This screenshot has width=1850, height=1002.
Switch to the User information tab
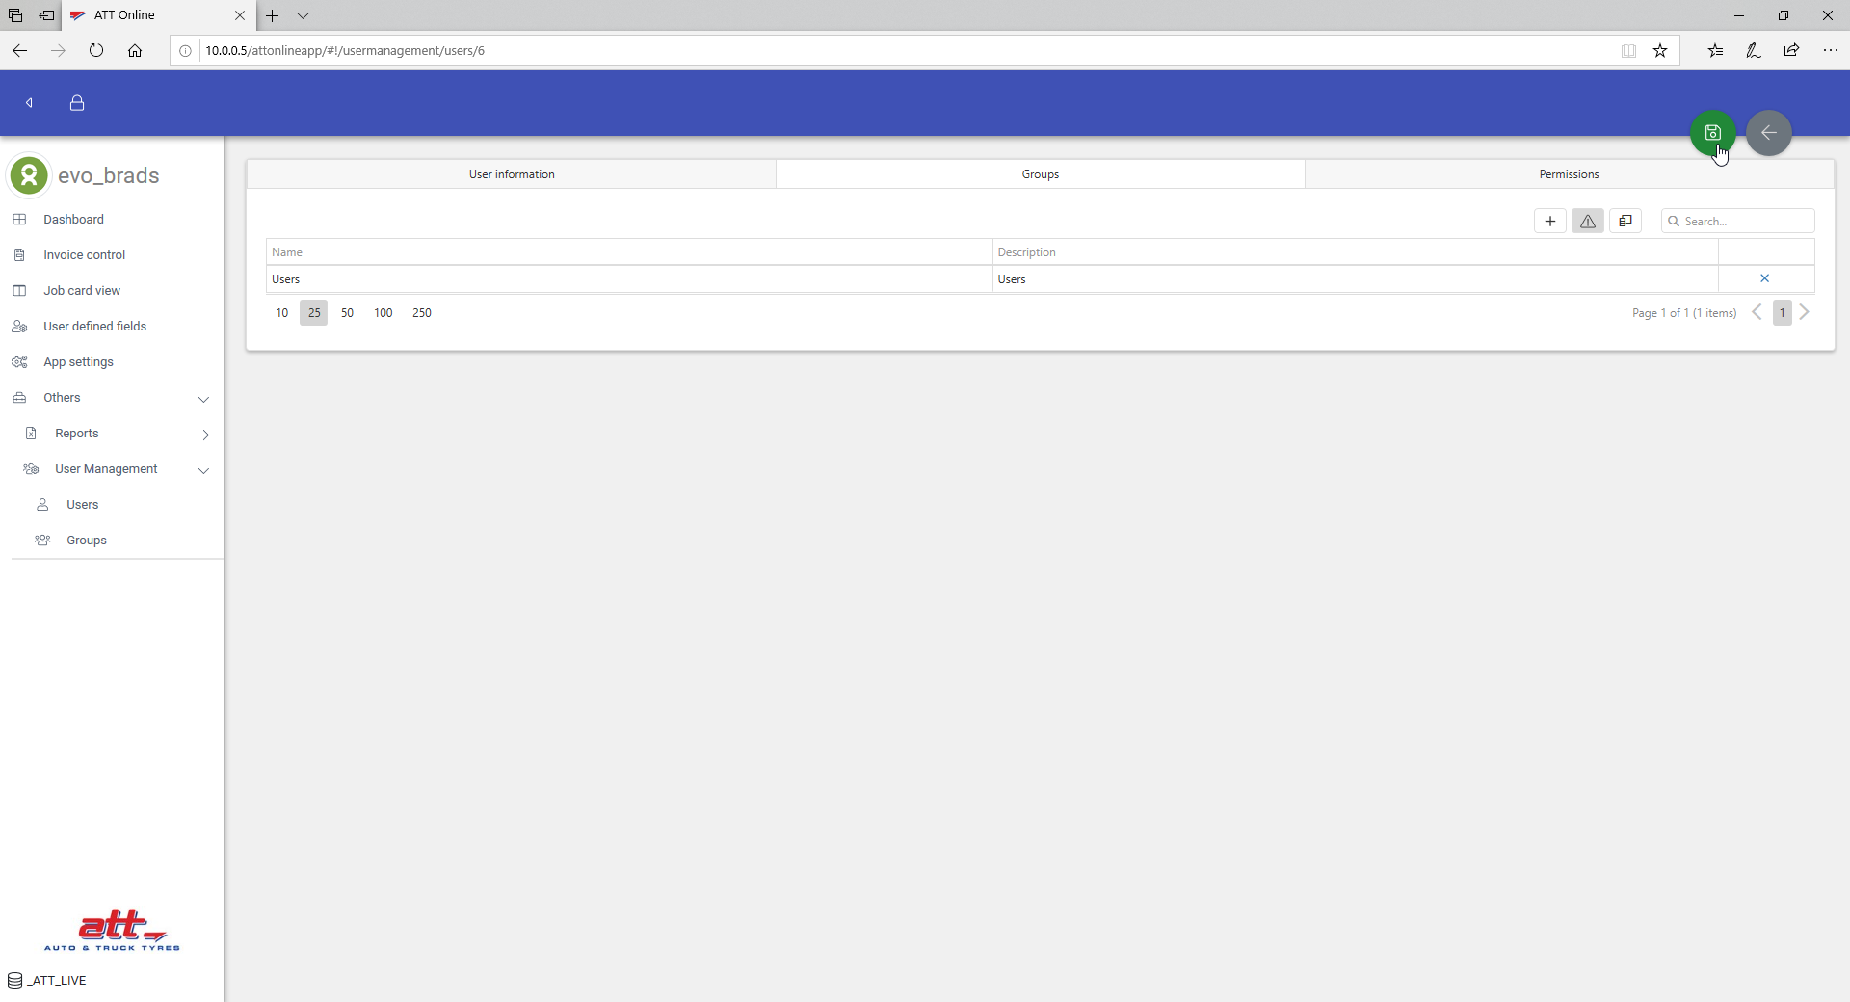tap(512, 174)
